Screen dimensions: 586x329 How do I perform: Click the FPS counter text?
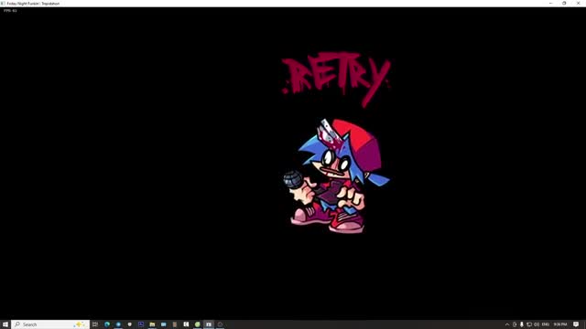[x=10, y=11]
